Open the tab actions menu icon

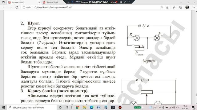tap(3, 2)
